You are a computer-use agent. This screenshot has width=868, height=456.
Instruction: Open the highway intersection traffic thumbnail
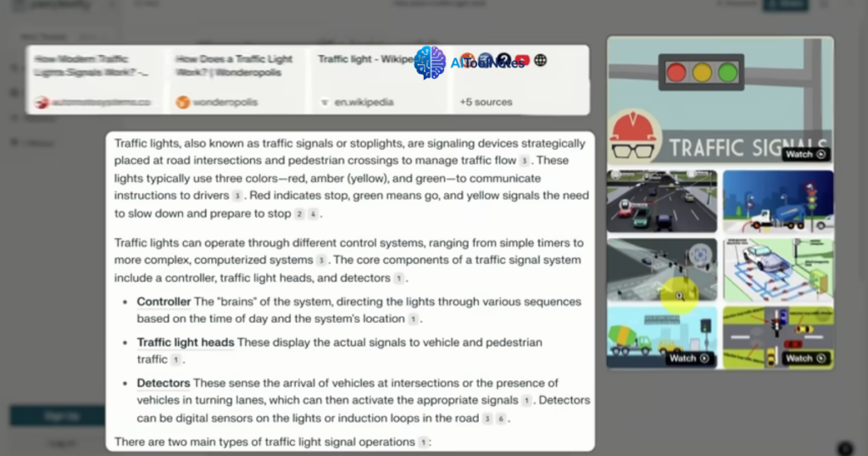(x=661, y=201)
